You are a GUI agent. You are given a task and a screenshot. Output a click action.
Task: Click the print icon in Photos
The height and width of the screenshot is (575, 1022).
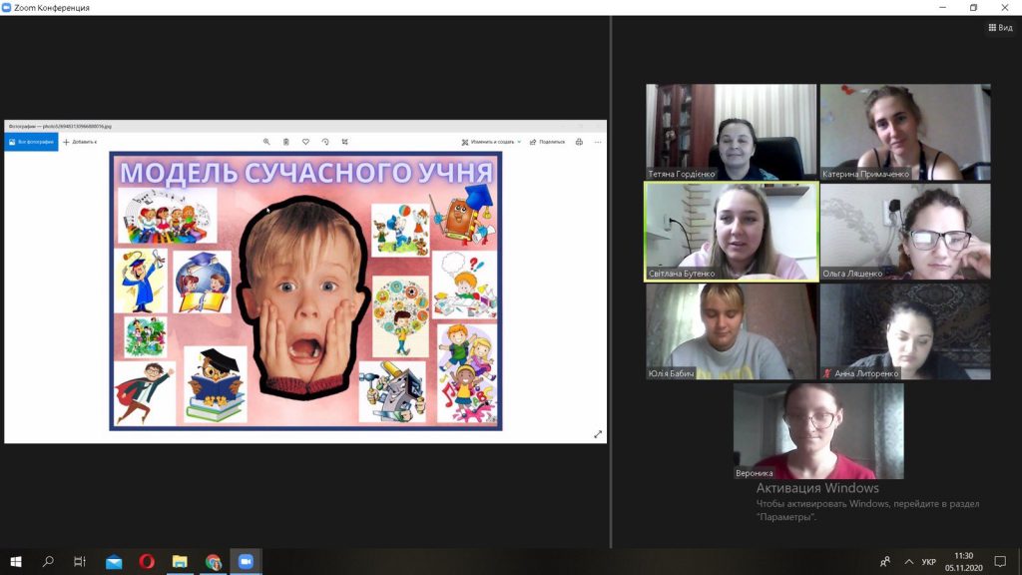point(579,142)
